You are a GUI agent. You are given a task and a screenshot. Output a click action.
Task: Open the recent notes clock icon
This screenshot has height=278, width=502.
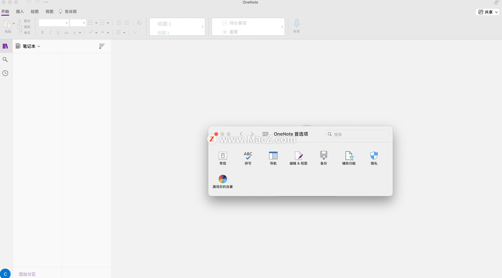click(5, 73)
